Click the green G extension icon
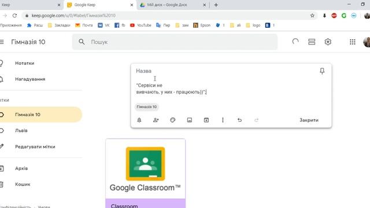This screenshot has height=208, width=370. pos(344,16)
